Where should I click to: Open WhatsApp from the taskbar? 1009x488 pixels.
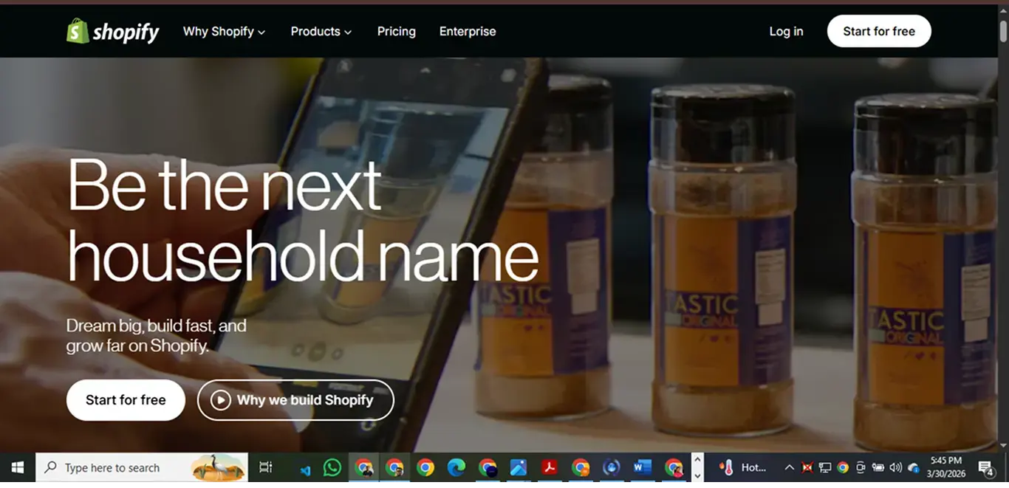[332, 467]
